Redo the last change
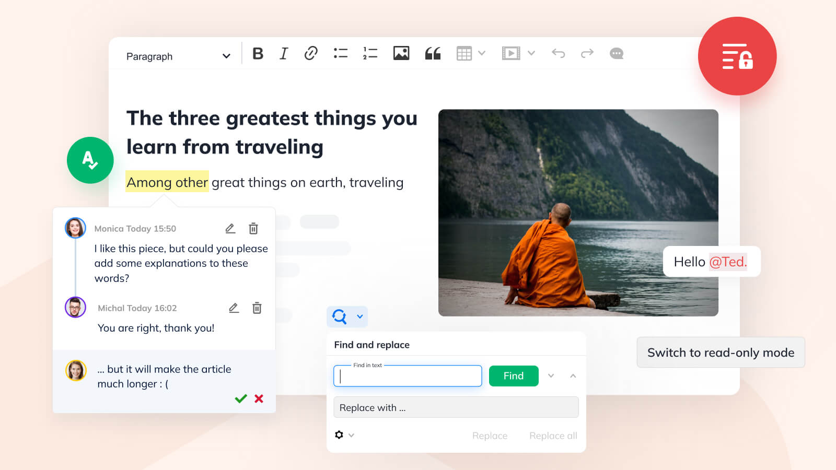The width and height of the screenshot is (836, 470). coord(587,53)
